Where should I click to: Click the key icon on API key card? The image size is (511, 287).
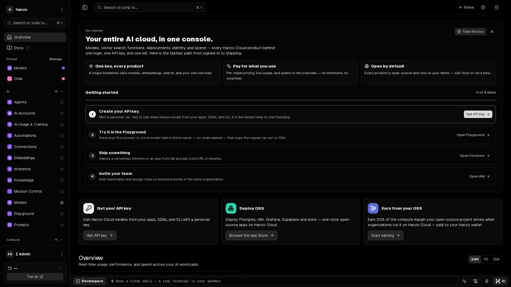click(89, 208)
